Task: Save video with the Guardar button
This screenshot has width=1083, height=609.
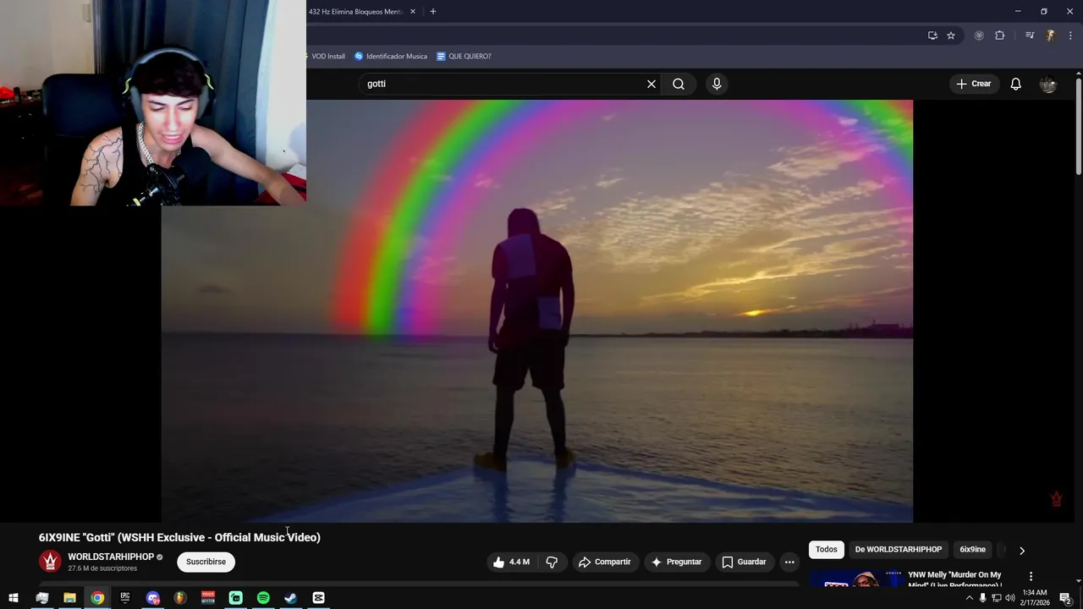Action: (x=744, y=562)
